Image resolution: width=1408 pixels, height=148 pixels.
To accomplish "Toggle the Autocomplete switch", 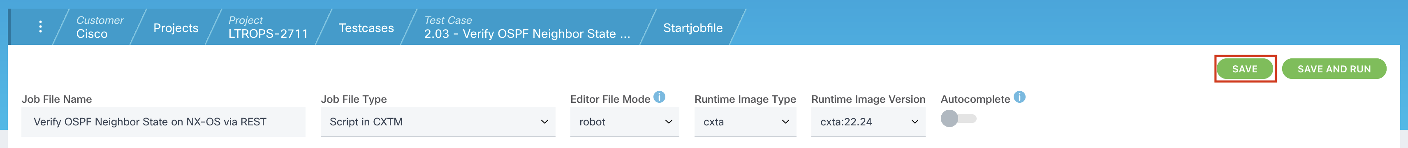I will point(958,118).
